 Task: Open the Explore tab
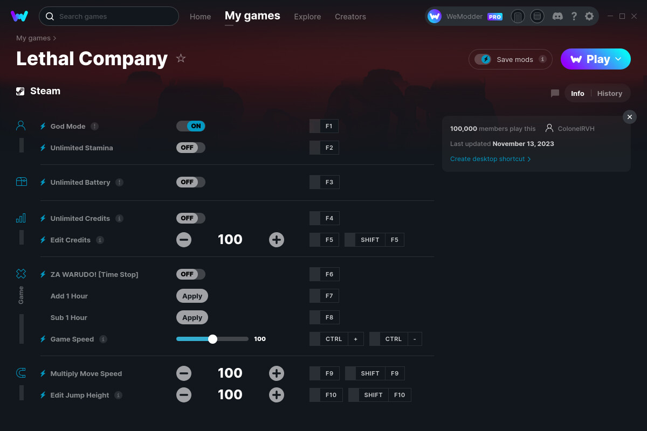[307, 17]
